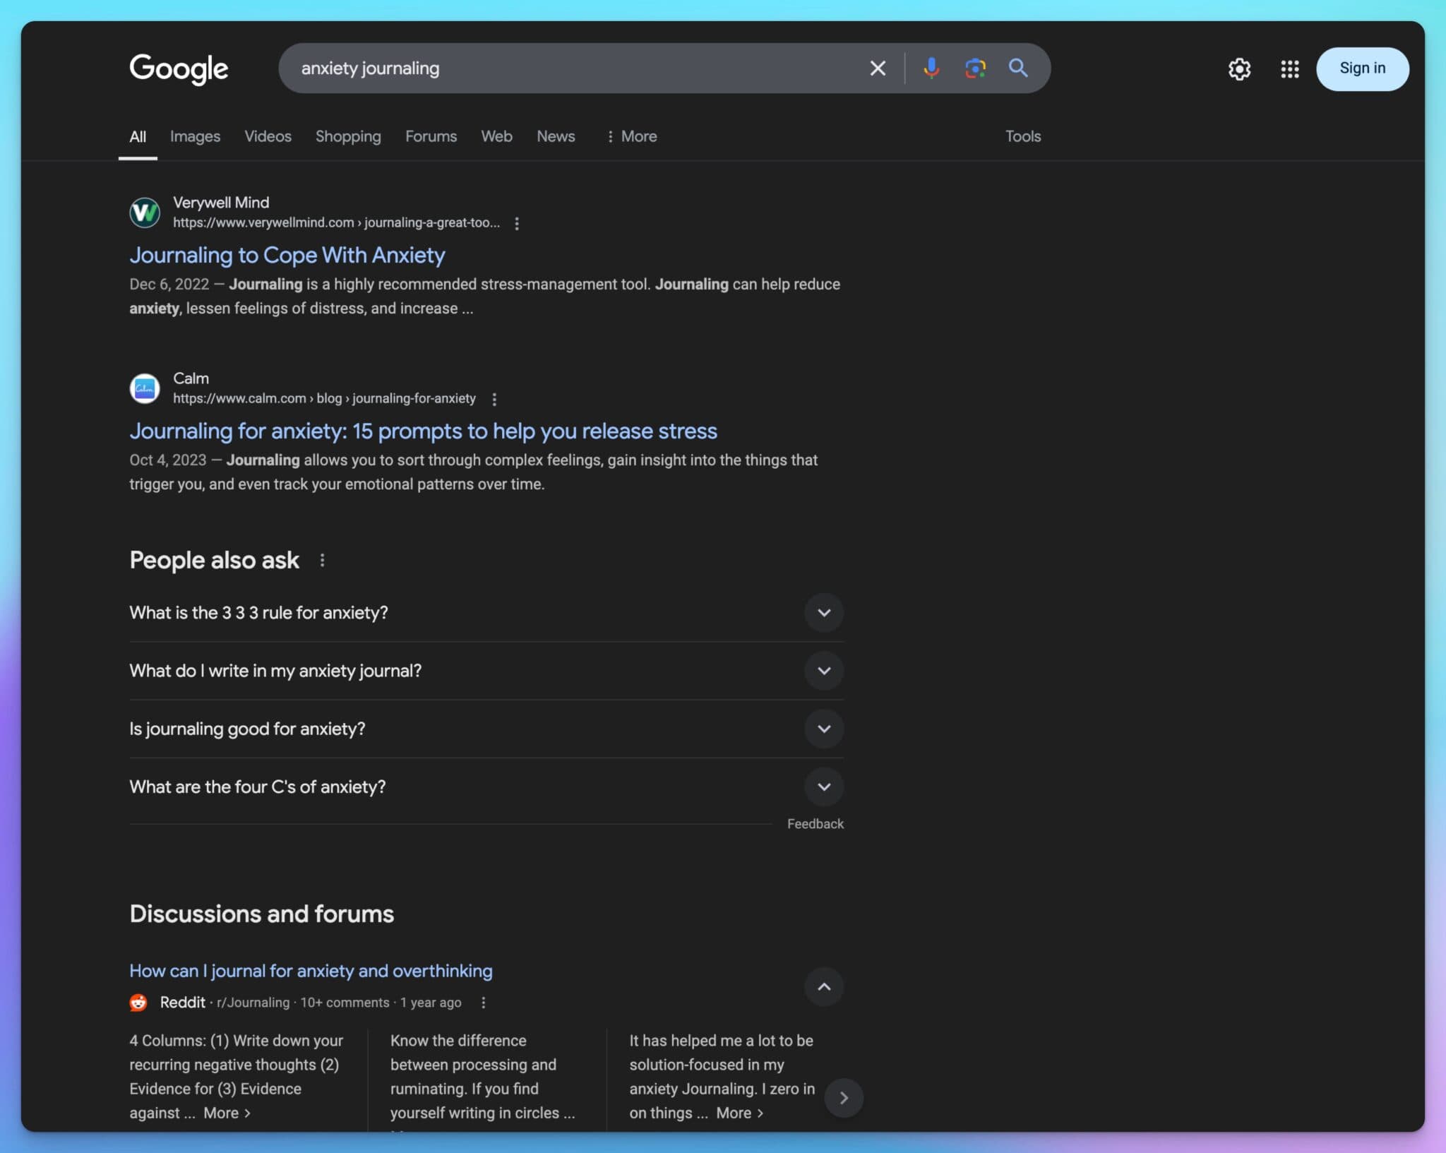Open the three-dot menu beside Verywell Mind result

point(518,222)
